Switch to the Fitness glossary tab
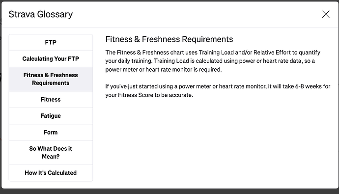 coord(51,100)
